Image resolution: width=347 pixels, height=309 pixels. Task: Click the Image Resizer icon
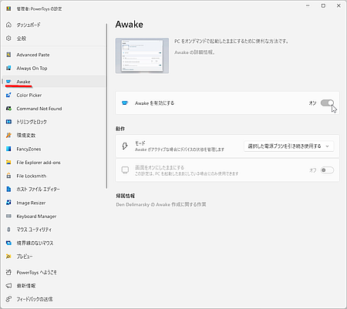8,203
